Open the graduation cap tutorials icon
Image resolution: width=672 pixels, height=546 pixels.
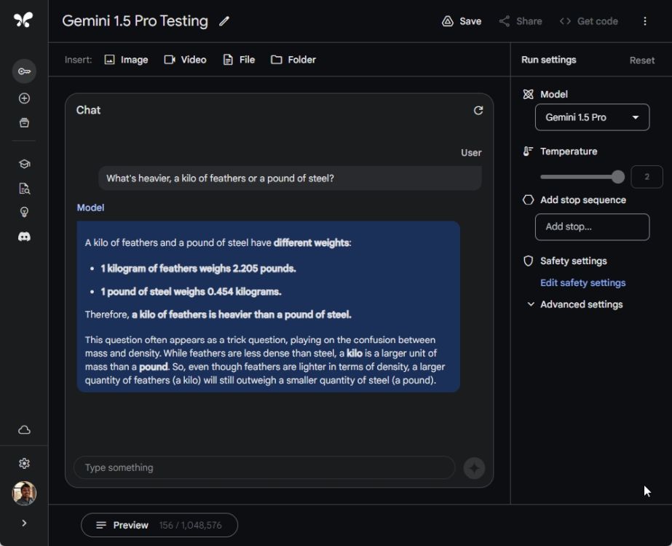[24, 164]
